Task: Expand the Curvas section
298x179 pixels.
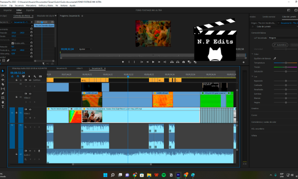Action: coord(254,115)
